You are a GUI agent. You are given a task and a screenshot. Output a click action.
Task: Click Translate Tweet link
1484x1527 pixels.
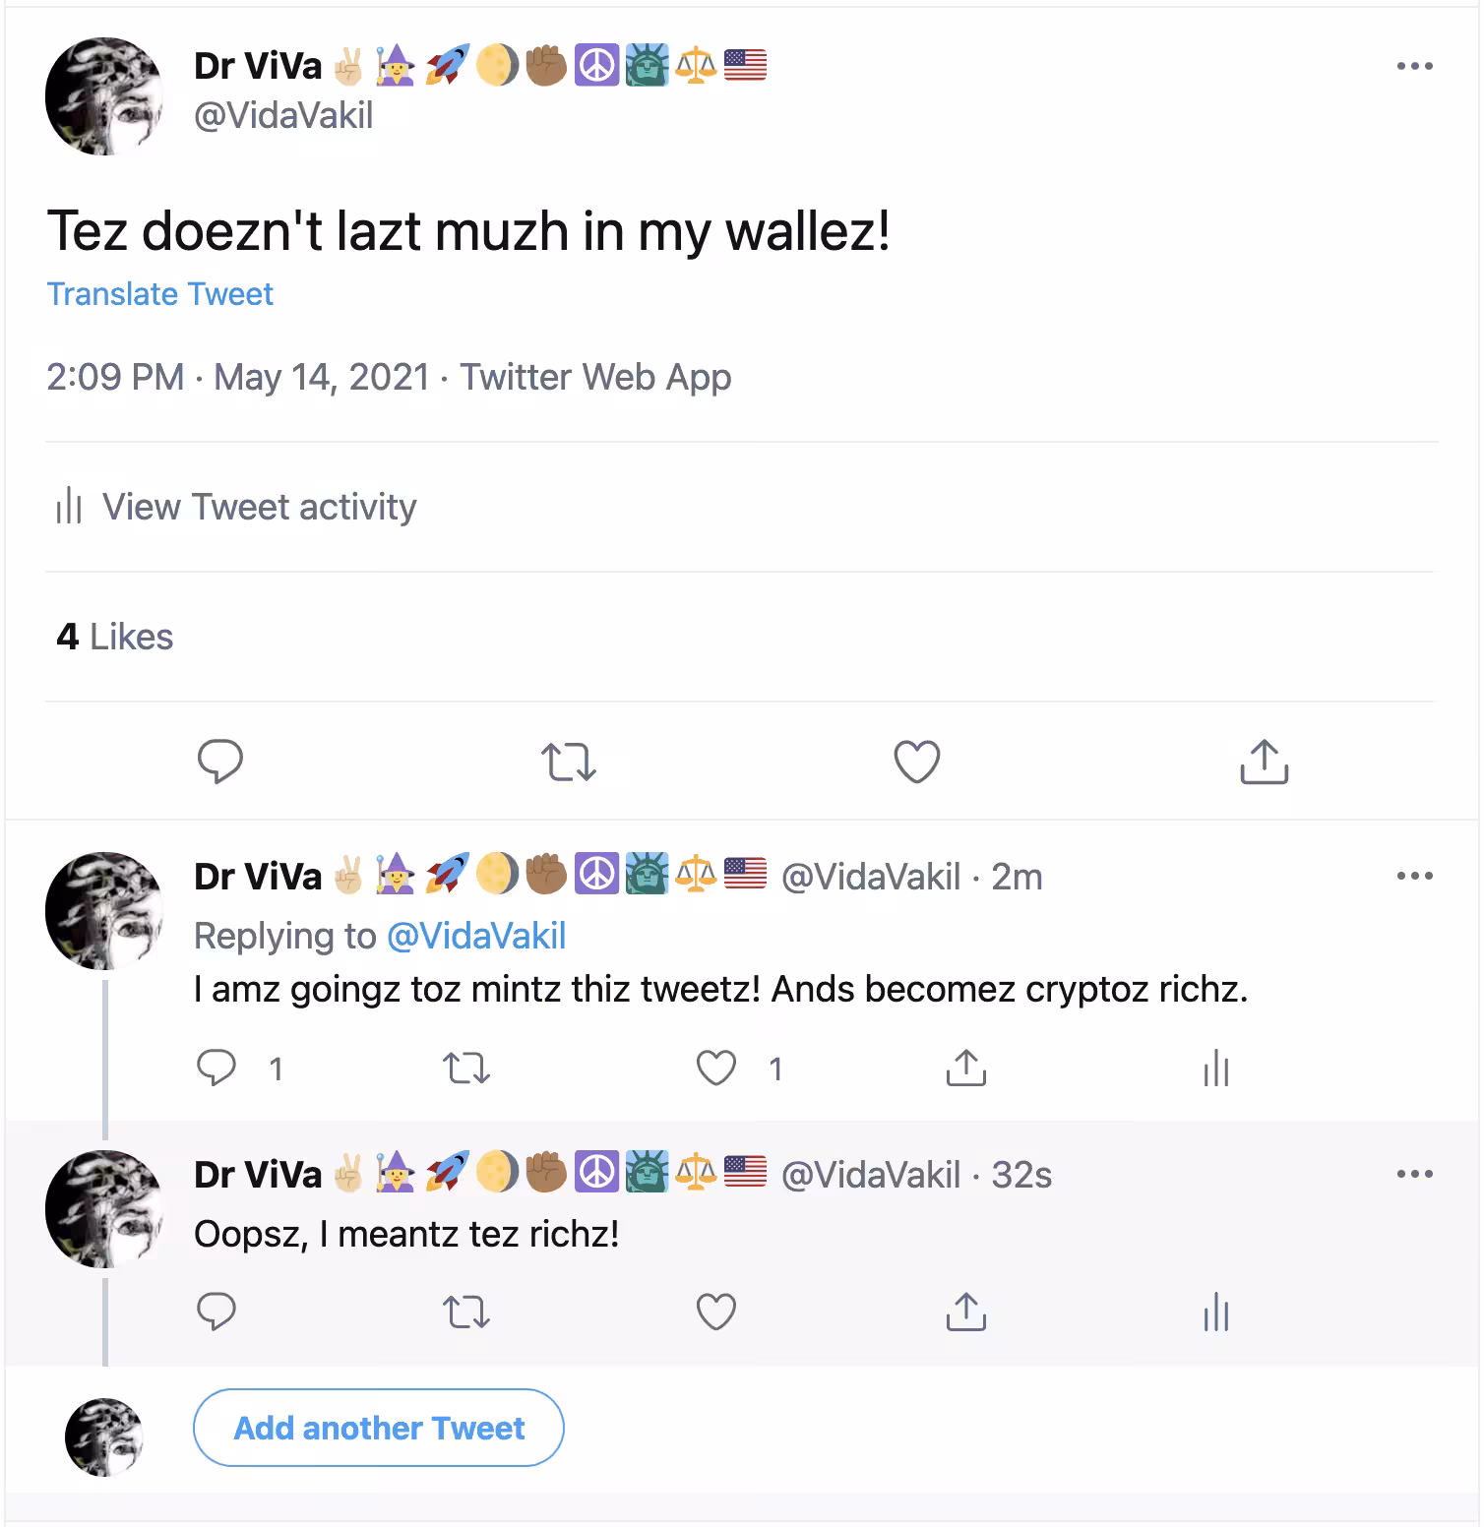click(x=160, y=294)
